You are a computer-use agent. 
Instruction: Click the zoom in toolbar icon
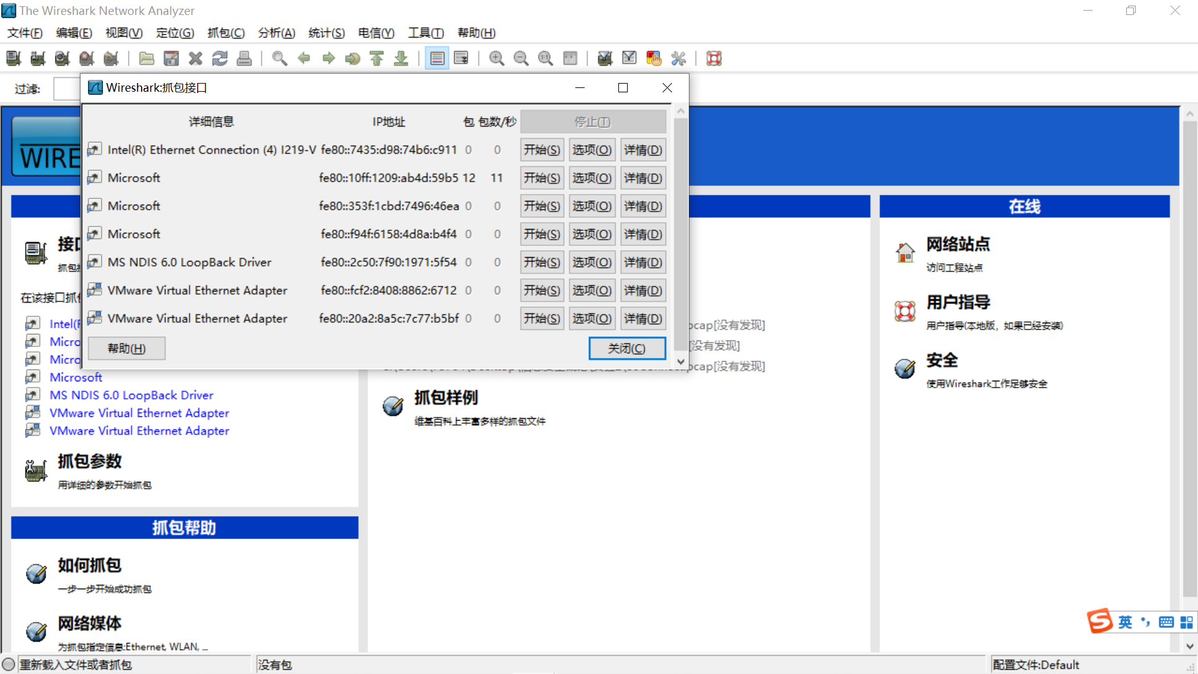tap(497, 59)
